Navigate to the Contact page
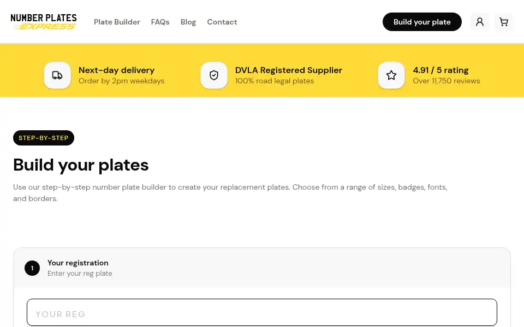 [x=222, y=22]
